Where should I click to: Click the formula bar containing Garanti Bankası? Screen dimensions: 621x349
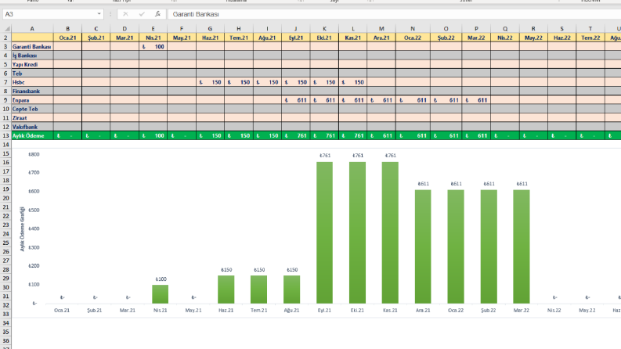394,14
